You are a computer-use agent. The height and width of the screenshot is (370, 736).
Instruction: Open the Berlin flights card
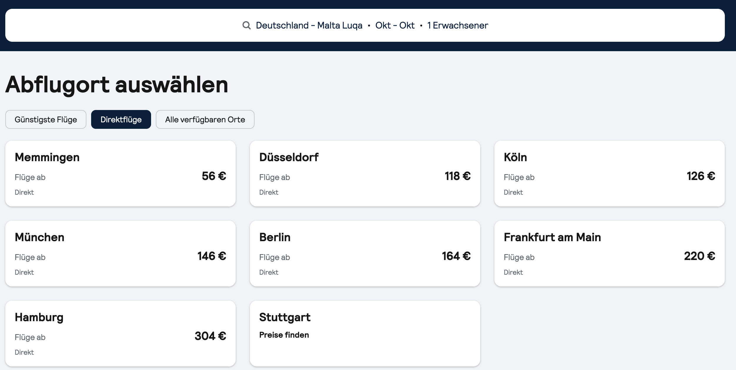[365, 254]
